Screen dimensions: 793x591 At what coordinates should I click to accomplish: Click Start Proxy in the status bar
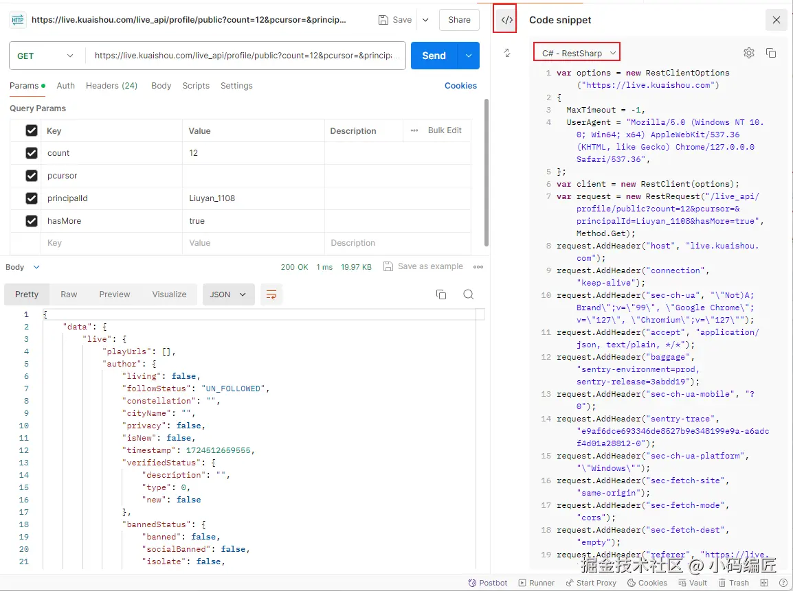click(x=591, y=583)
